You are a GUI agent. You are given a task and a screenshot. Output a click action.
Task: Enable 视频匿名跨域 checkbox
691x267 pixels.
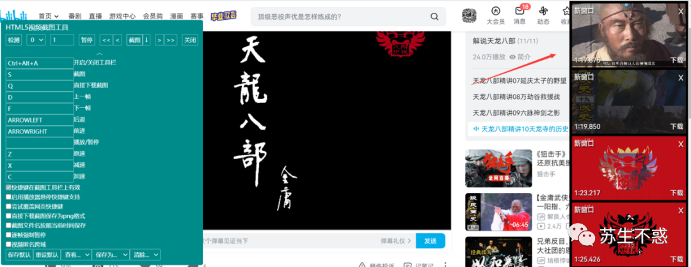(x=8, y=244)
